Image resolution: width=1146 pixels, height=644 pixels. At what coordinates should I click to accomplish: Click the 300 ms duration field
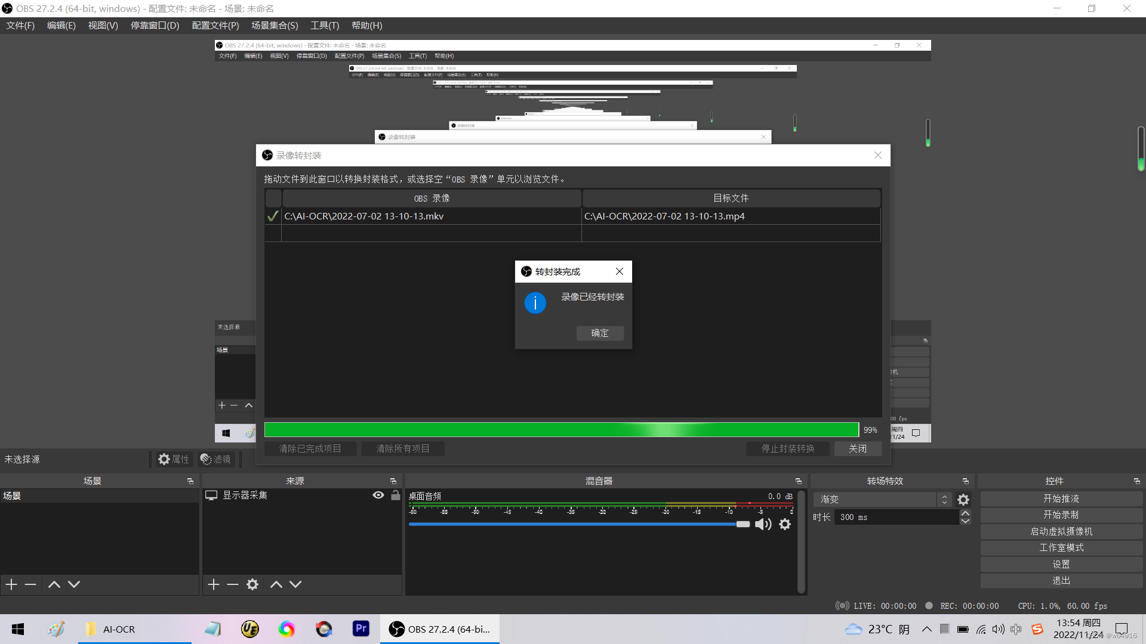(x=897, y=517)
